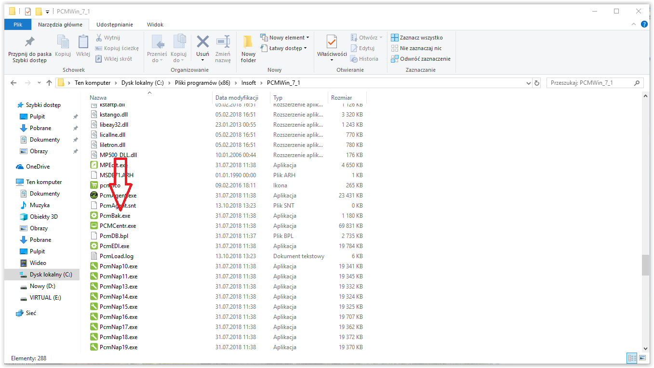This screenshot has width=654, height=368.
Task: Click Odwróć zaznaczenie
Action: pos(421,59)
